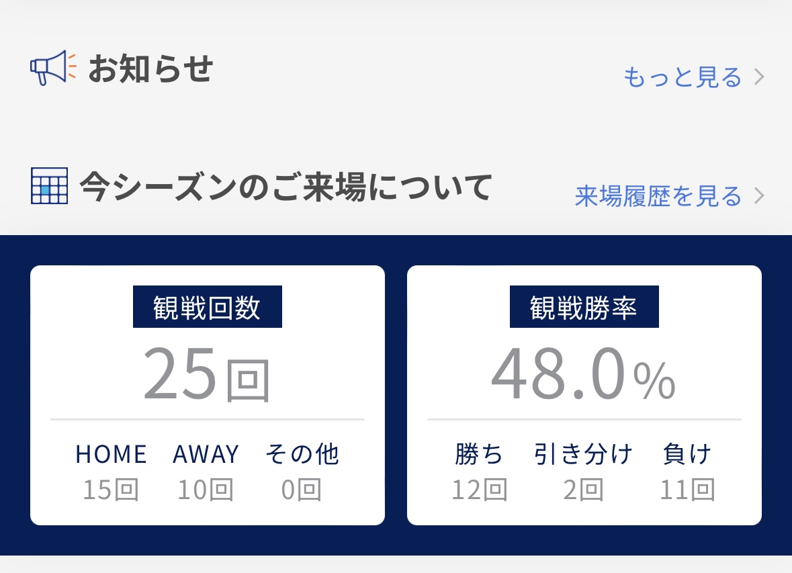Tap the 引き分け 2回 stat
Screen dimensions: 792x573
point(583,473)
